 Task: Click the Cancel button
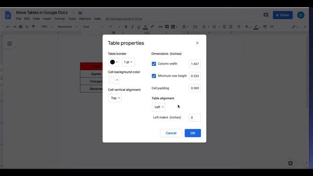coord(171,133)
